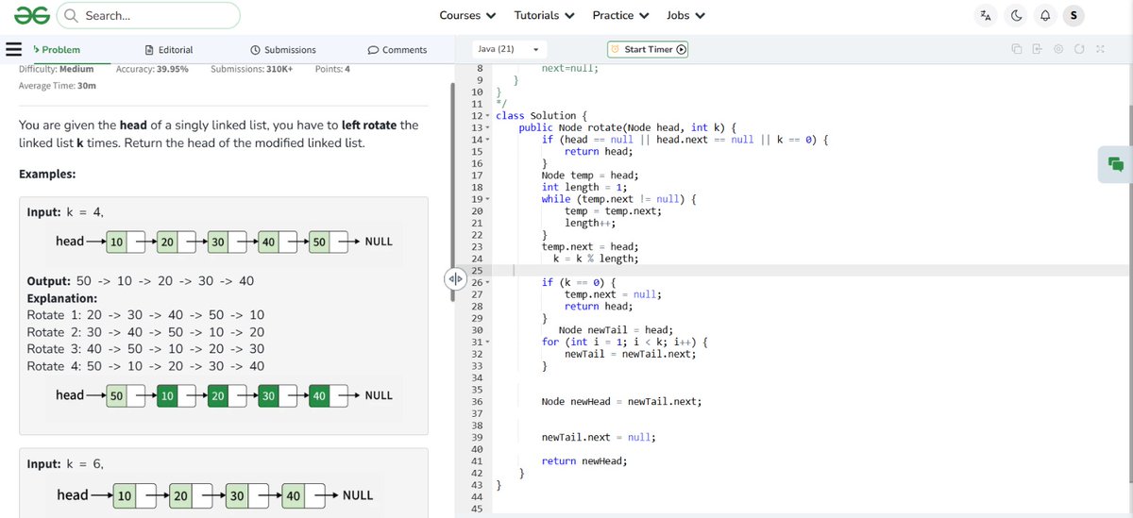Click the 'Examples:' heading
Viewport: 1133px width, 518px height.
click(47, 175)
